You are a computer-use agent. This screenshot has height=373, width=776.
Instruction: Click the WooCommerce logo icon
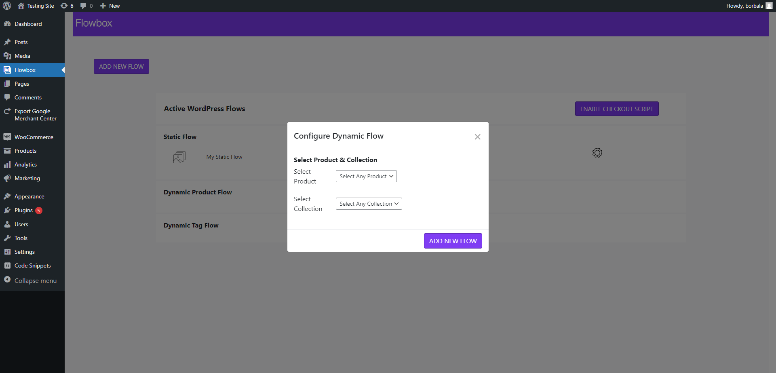[7, 137]
